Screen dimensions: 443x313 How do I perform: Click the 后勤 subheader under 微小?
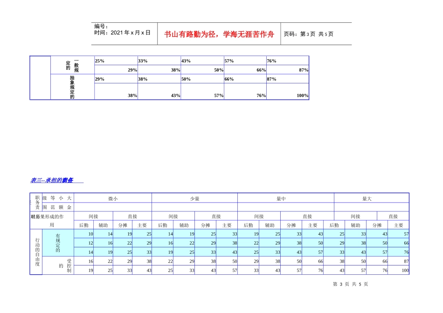point(83,225)
